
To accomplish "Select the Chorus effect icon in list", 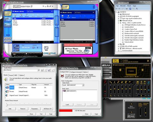I will click(7, 88).
